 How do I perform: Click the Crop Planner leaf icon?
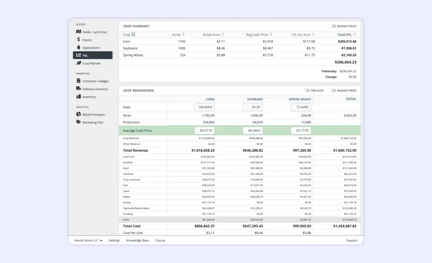coord(79,63)
